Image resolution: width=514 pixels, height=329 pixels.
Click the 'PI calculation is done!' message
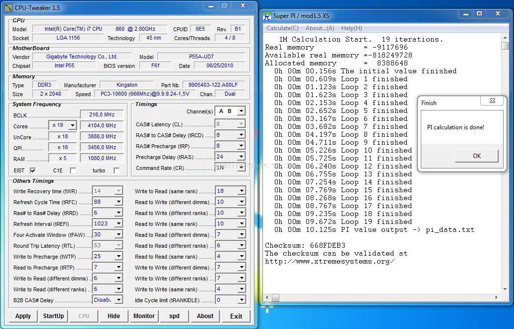click(455, 127)
